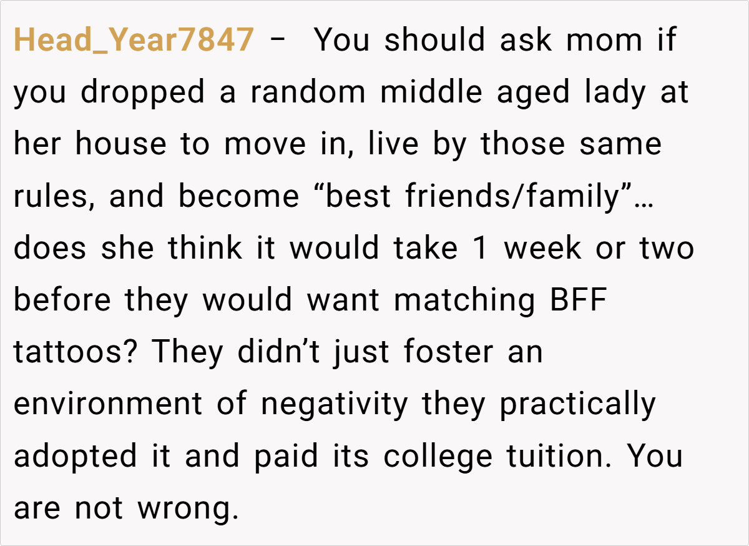Viewport: 749px width, 546px height.
Task: Click the numeral "1" before week
Action: [479, 248]
